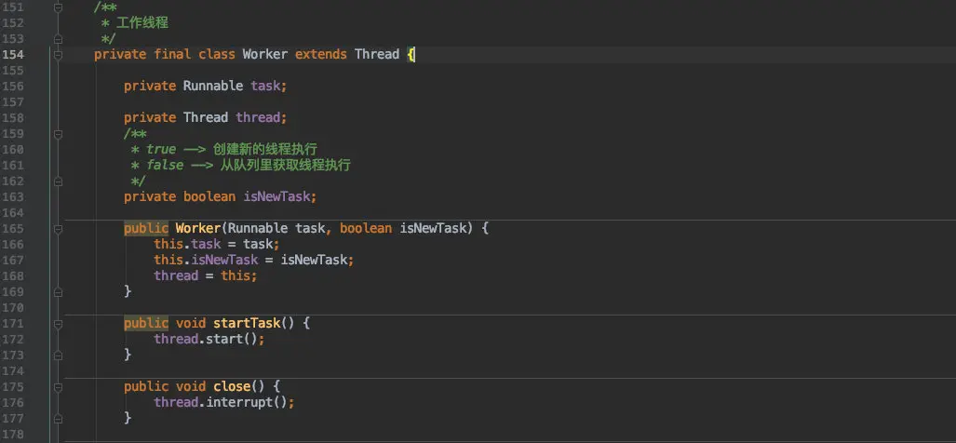Click the 'close' method name
The width and height of the screenshot is (956, 443).
click(x=232, y=386)
